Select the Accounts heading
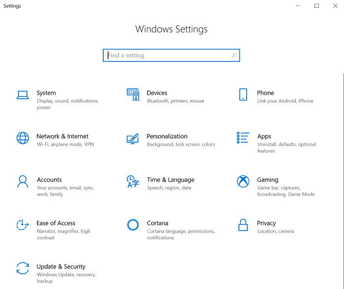The image size is (344, 289). point(49,180)
